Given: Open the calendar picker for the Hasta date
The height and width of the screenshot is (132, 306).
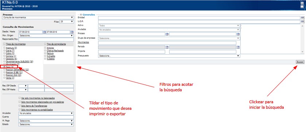Looking at the screenshot, I should pos(72,32).
